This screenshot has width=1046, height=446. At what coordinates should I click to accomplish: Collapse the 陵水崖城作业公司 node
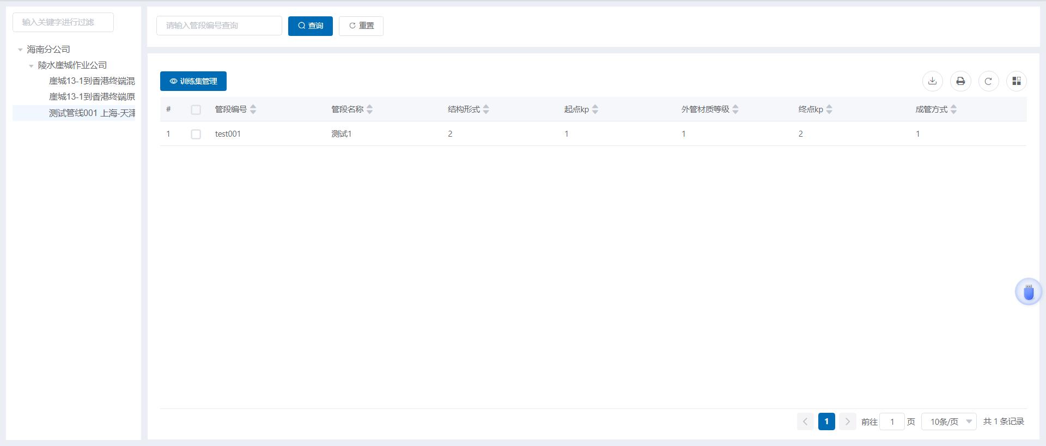(31, 65)
